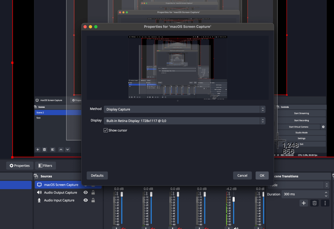Image resolution: width=334 pixels, height=229 pixels.
Task: Hide the Audio Output Capture source
Action: click(x=86, y=192)
